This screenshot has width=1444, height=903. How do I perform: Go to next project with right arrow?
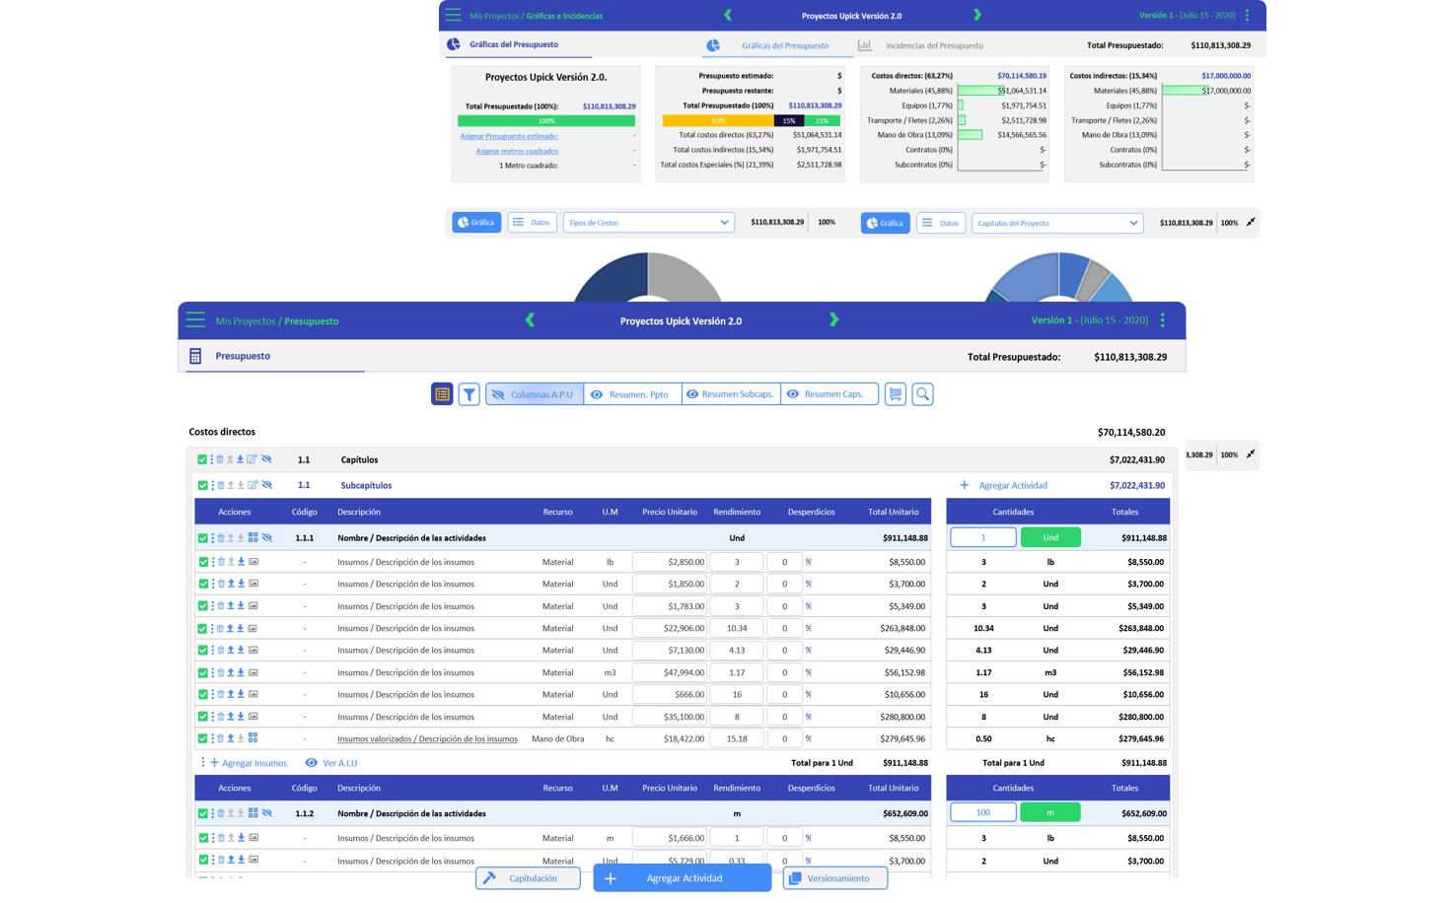pos(833,319)
